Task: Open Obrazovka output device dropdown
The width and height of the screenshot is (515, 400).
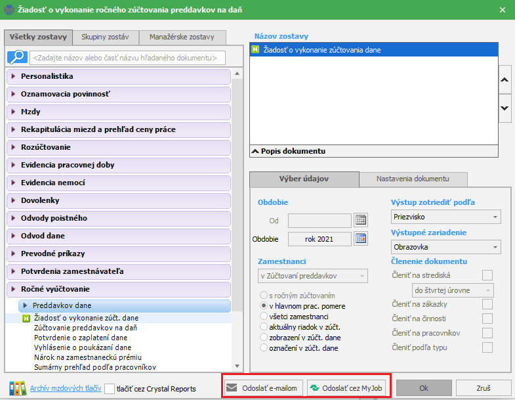Action: point(445,247)
